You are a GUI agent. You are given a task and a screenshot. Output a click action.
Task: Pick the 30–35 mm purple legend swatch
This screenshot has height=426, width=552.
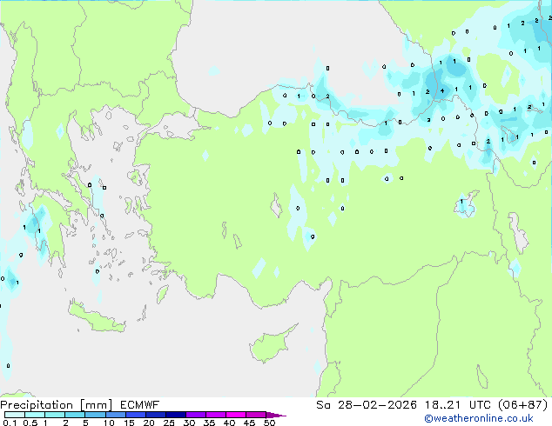point(195,415)
